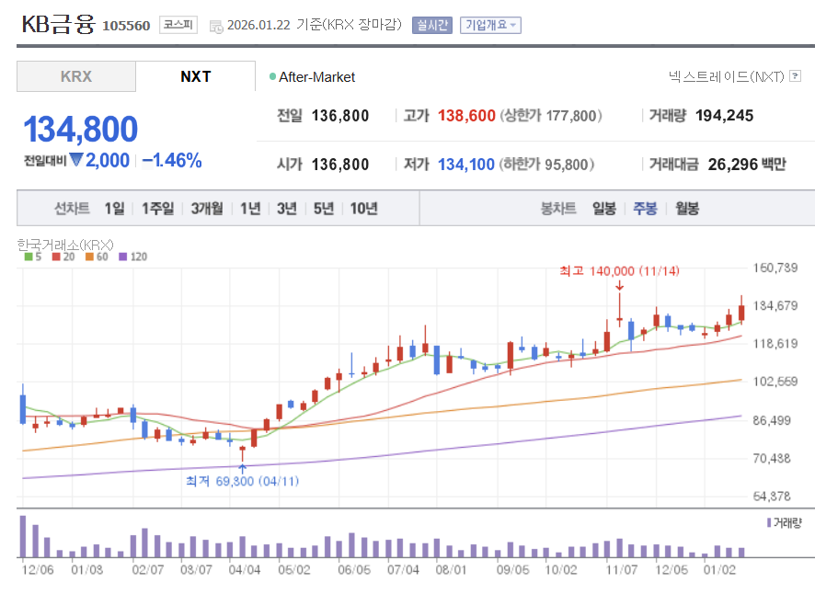Select the 3개월 line chart period
Screen dimensions: 815x594
pos(207,209)
